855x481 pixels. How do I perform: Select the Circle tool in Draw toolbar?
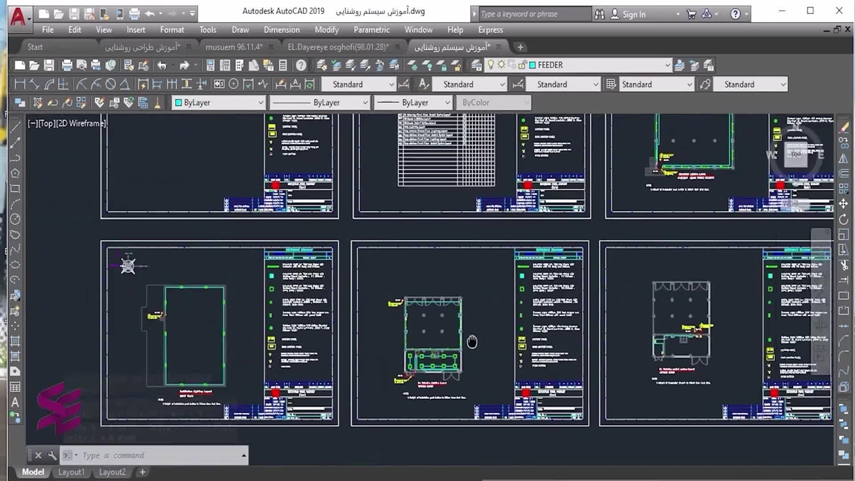point(15,219)
